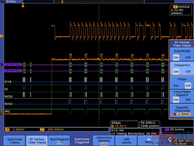The image size is (194, 146).
Task: Click the D15-D0 readout label
Action: [x=118, y=130]
